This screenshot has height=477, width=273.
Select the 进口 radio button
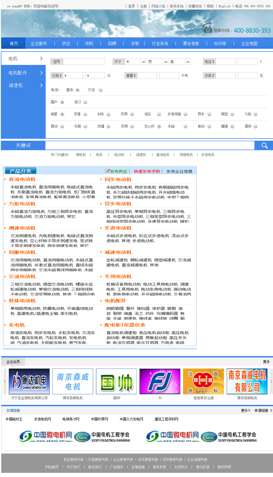85,102
